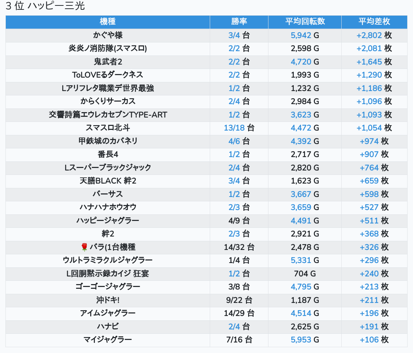Select the 4/9 台 win rate cell
413x353 pixels.
point(239,221)
